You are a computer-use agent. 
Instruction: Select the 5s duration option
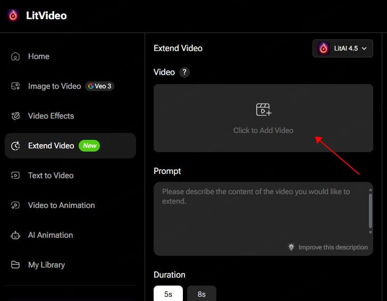[x=168, y=294]
